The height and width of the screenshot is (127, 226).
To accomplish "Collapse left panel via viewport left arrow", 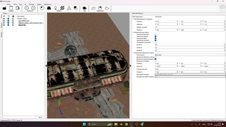I will coord(46,66).
